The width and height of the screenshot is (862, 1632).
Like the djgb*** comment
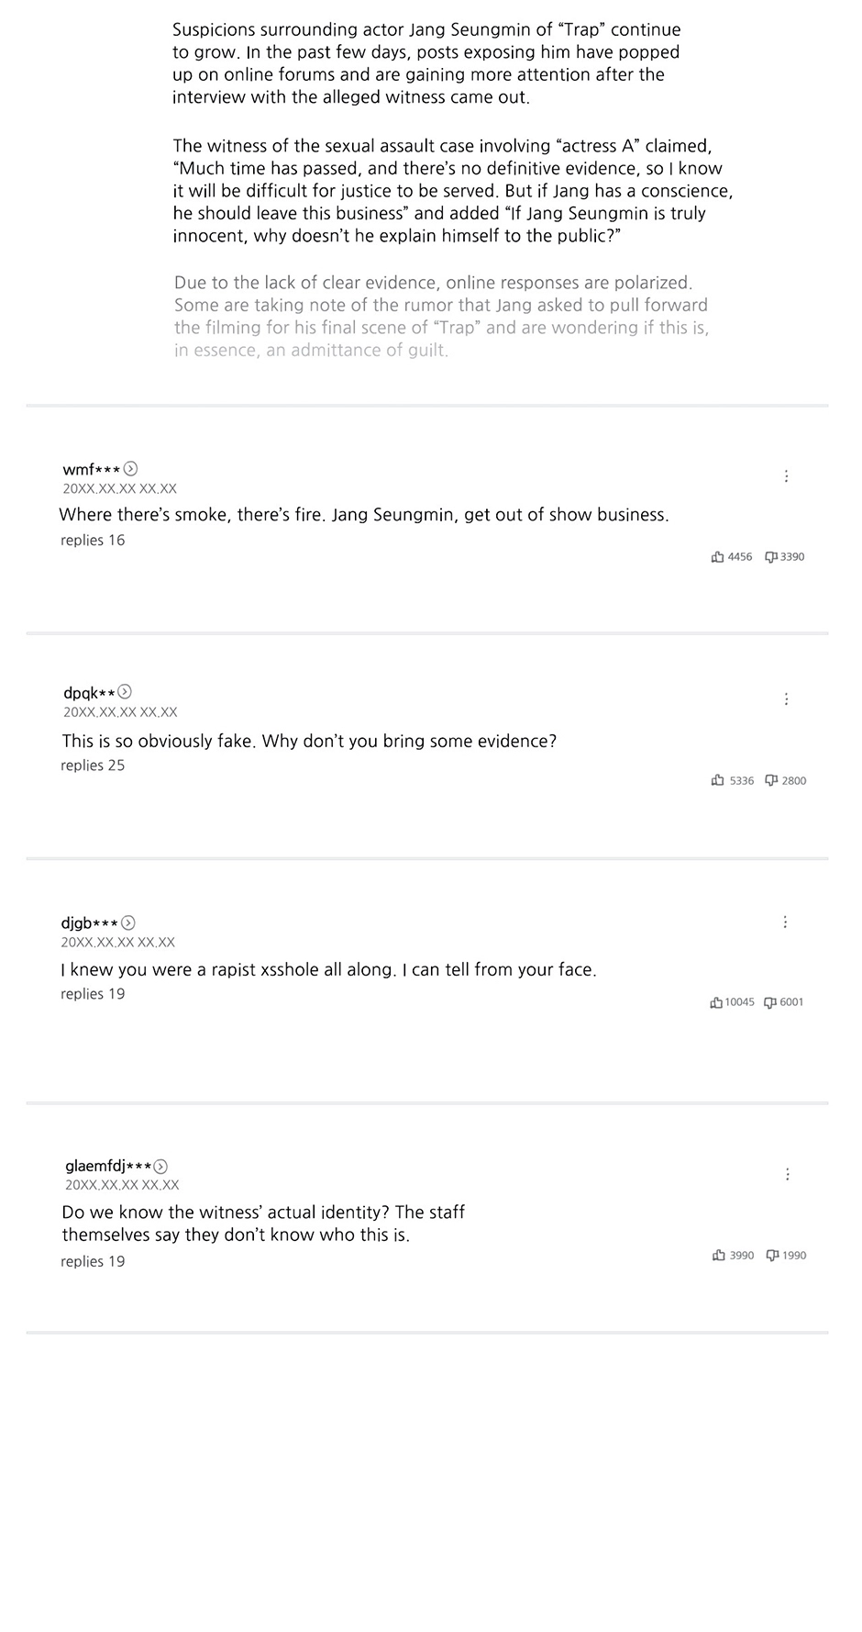[x=716, y=1002]
